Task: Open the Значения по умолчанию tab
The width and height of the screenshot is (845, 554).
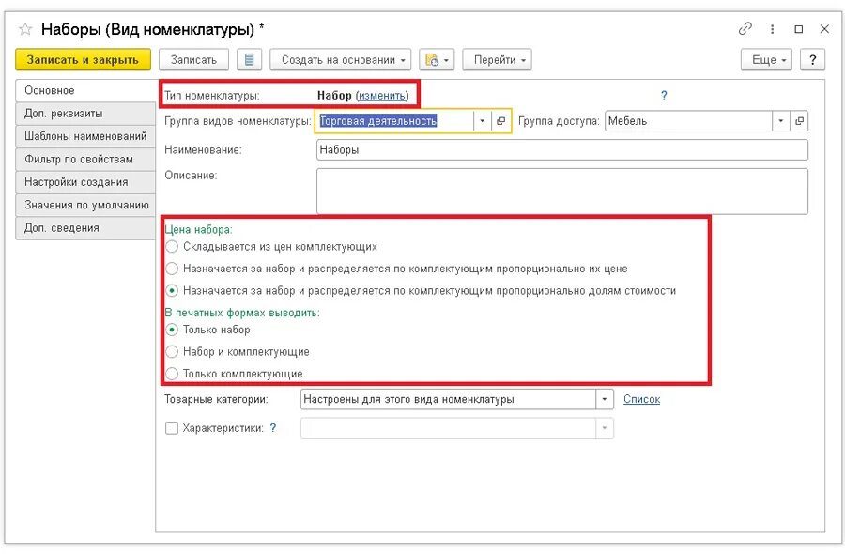Action: click(85, 206)
